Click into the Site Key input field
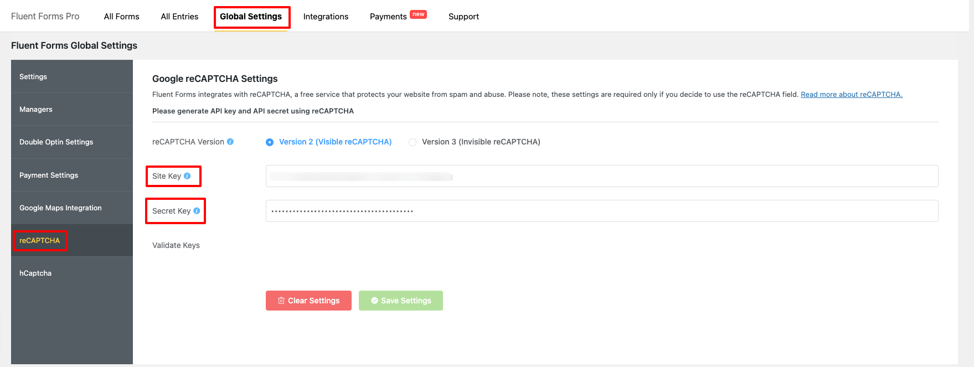The width and height of the screenshot is (974, 367). (x=602, y=176)
